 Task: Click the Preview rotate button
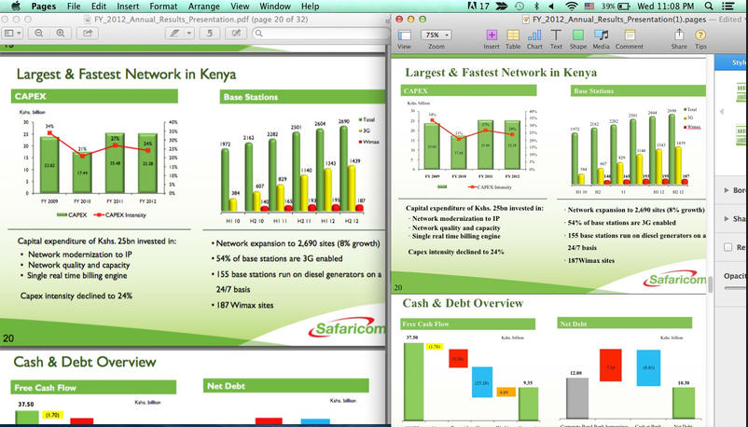(210, 33)
